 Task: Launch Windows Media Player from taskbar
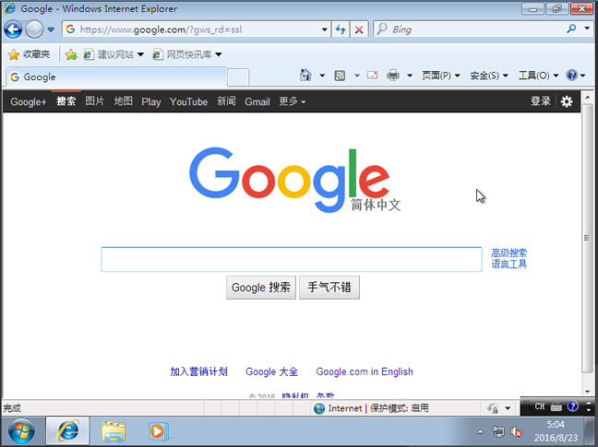(159, 431)
